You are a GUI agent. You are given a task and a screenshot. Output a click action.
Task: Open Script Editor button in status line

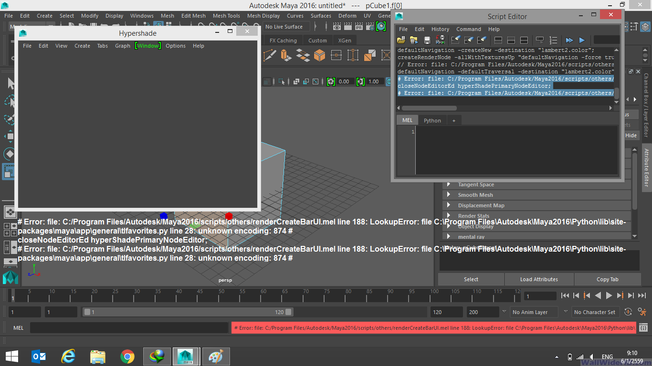pyautogui.click(x=644, y=328)
